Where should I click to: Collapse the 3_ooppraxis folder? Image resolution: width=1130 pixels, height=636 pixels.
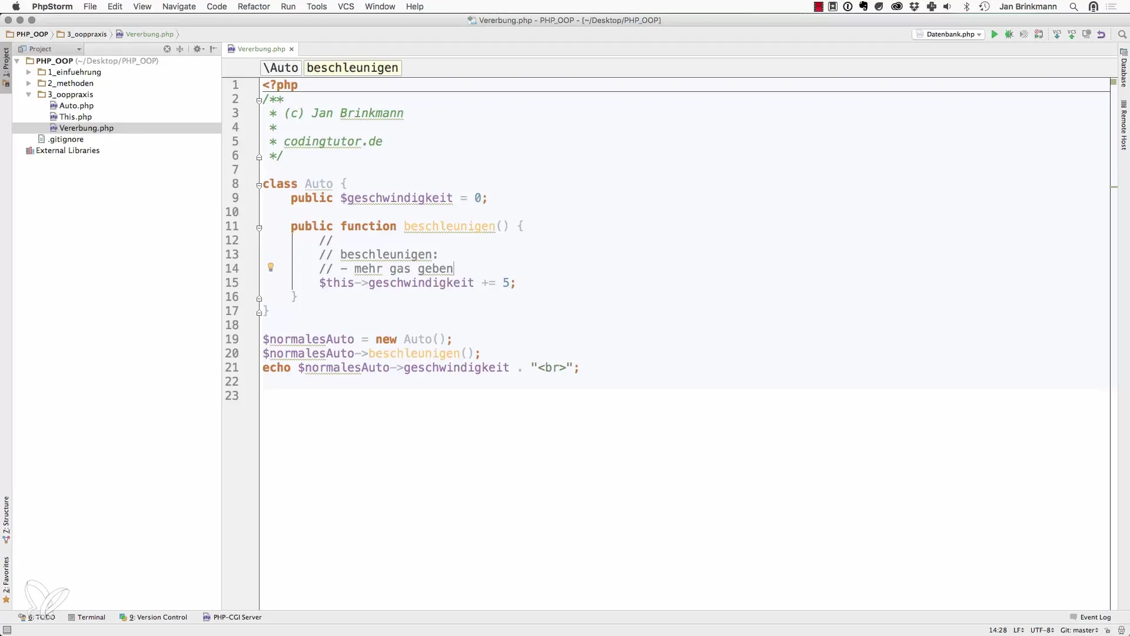pos(28,94)
